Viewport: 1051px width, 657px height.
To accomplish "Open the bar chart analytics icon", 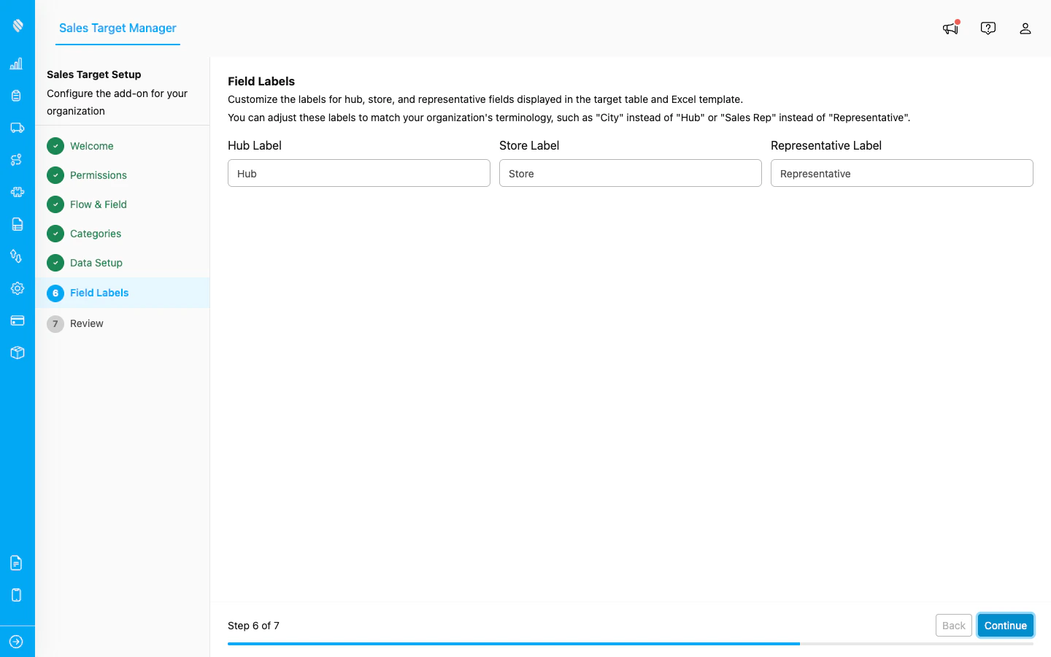I will pos(17,64).
